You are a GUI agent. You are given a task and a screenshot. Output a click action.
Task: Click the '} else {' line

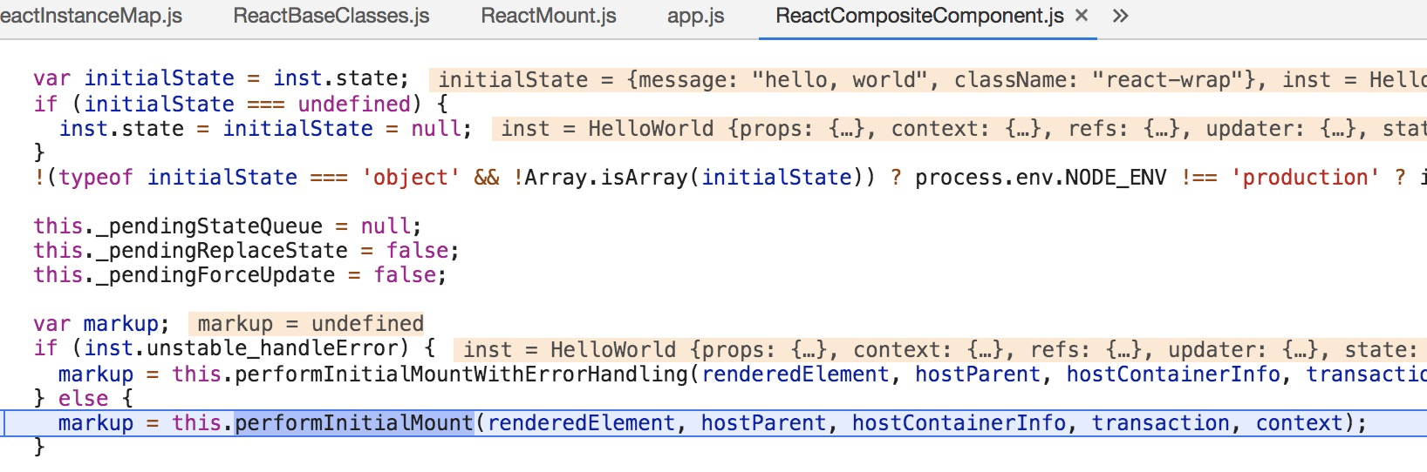click(x=84, y=399)
